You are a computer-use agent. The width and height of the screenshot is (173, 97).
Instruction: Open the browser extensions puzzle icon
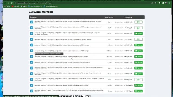coord(160,3)
